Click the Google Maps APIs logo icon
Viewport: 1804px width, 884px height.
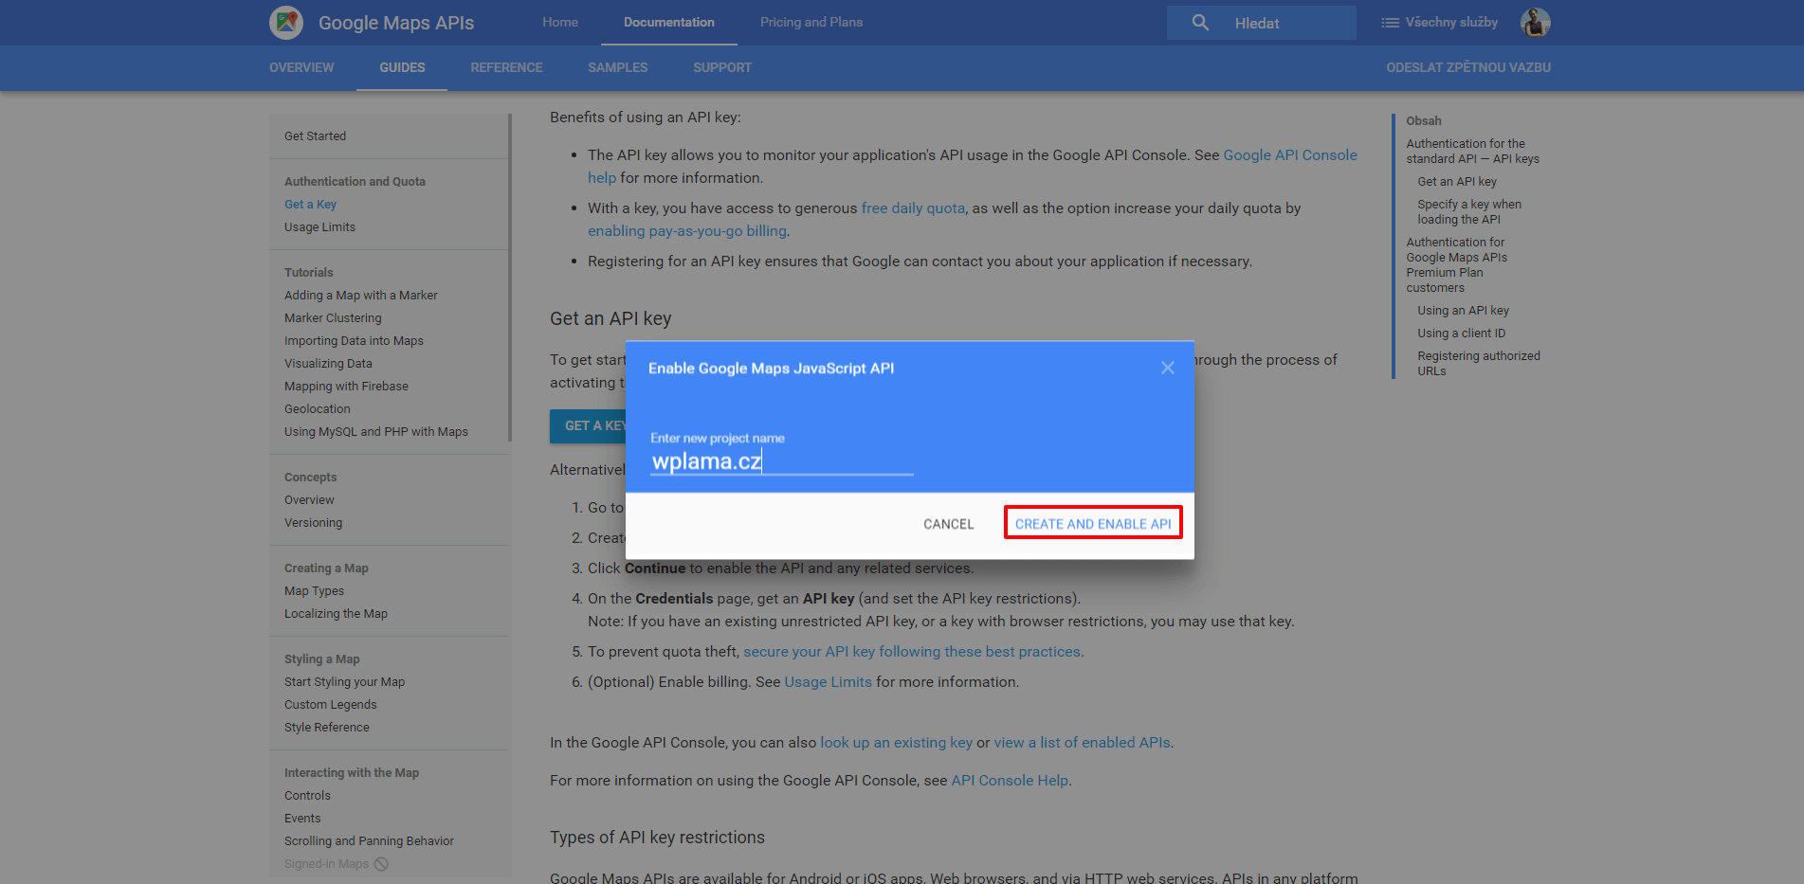click(285, 23)
